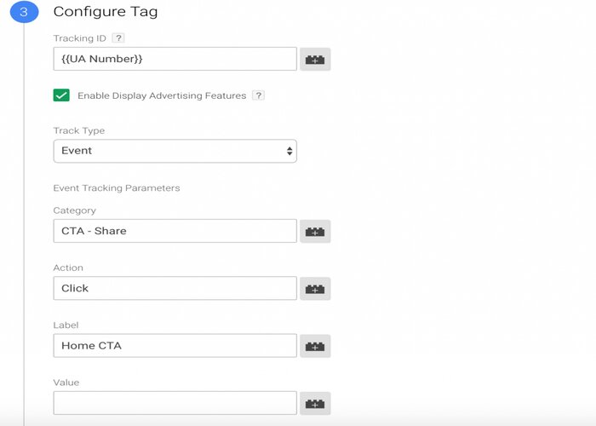Click the Configure Tag heading
Image resolution: width=596 pixels, height=426 pixels.
(x=106, y=12)
